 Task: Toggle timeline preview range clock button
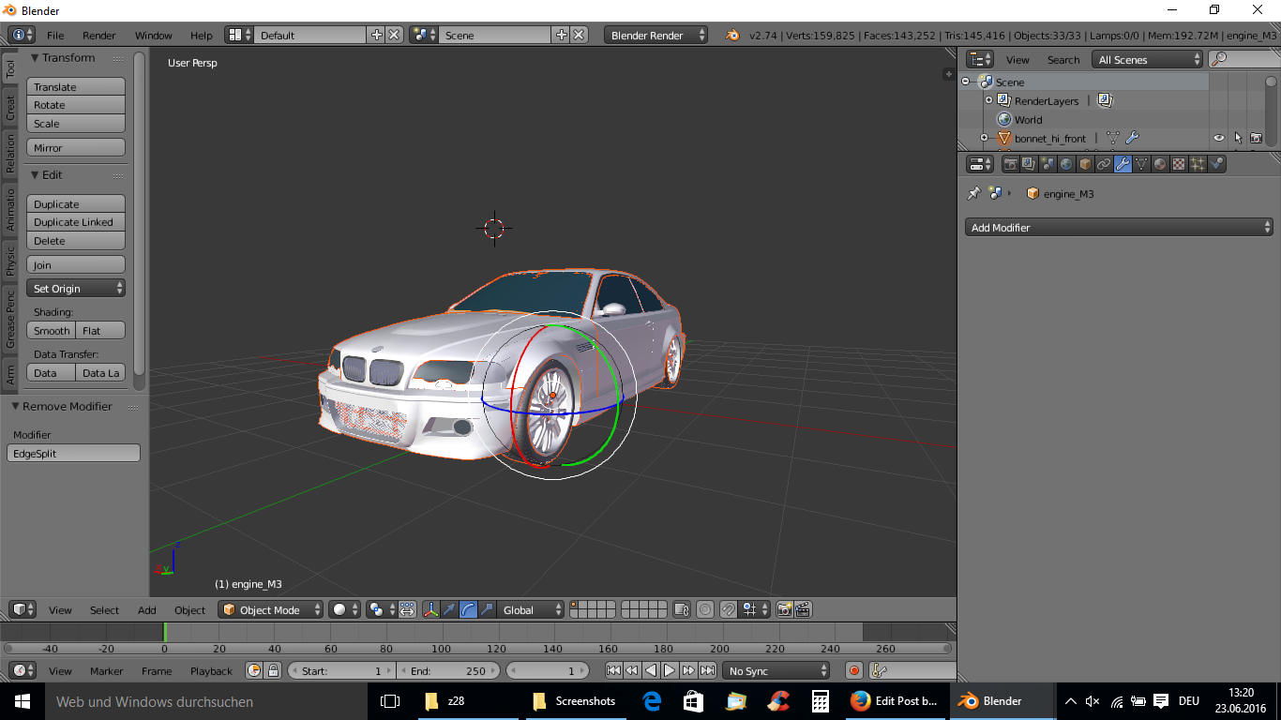click(254, 670)
